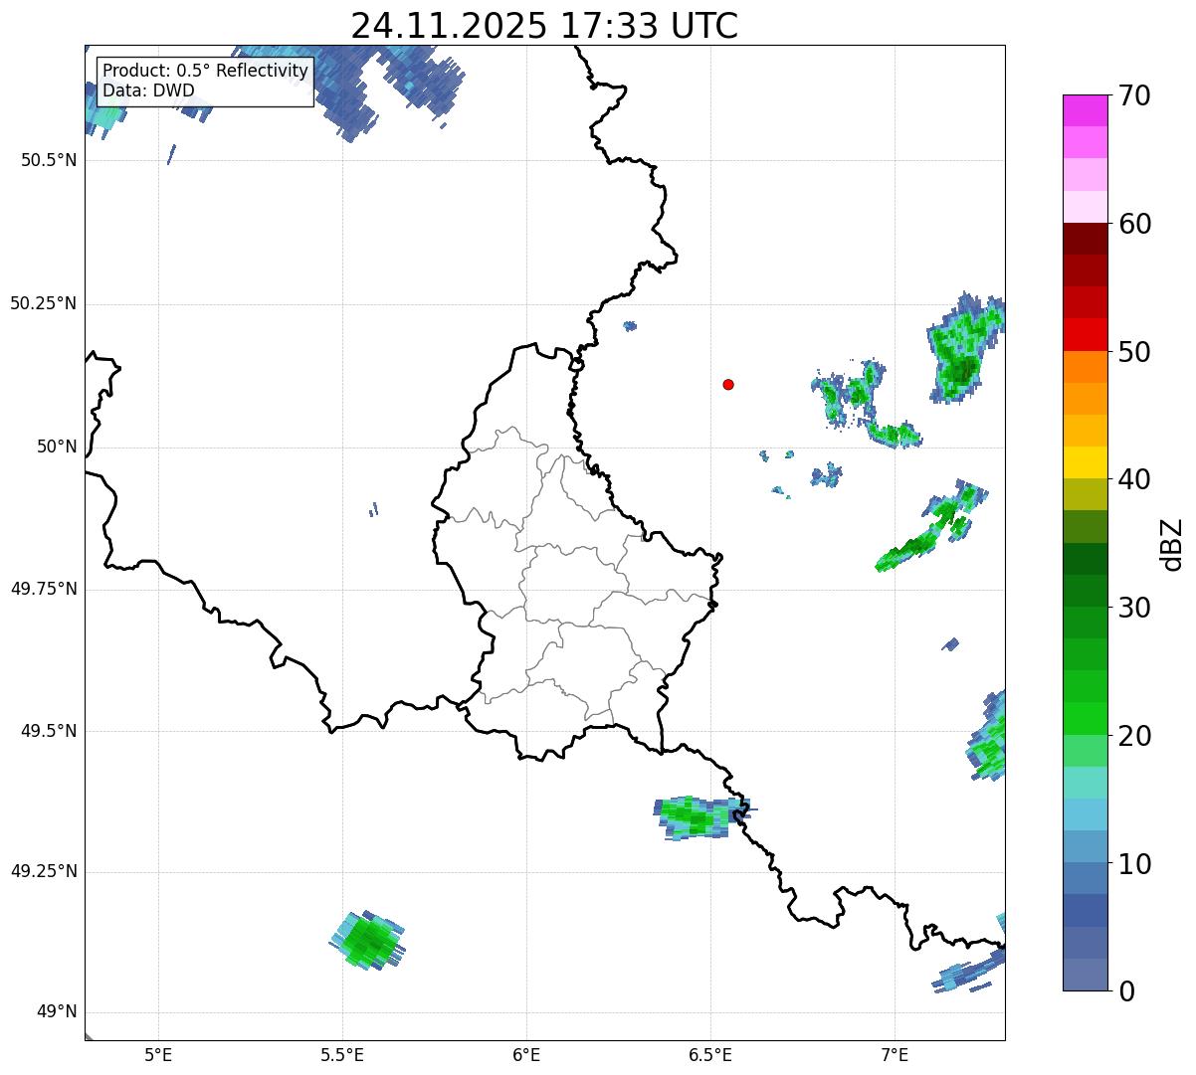Click the colorbar tick label 30
1196x1075 pixels.
(x=1135, y=608)
